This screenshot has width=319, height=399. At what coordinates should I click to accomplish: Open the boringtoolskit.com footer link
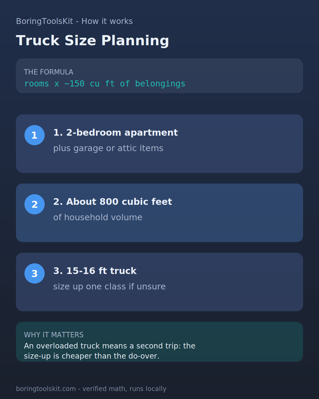tap(91, 389)
